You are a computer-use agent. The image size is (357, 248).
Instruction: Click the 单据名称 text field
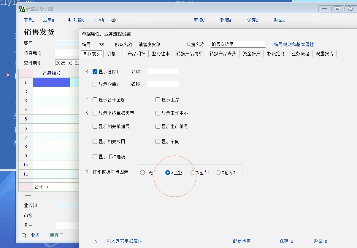(x=238, y=44)
